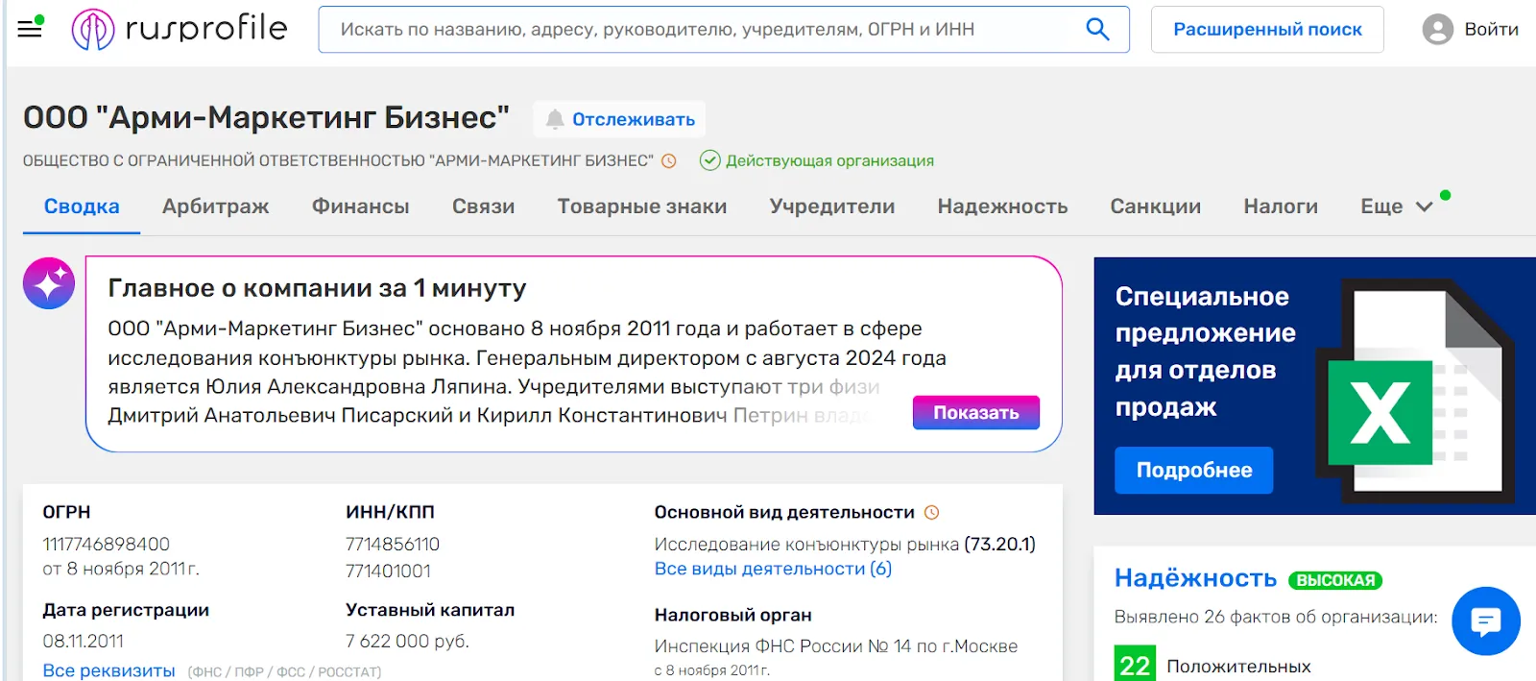Viewport: 1536px width, 681px height.
Task: Open the Надежность tab
Action: 1002,207
